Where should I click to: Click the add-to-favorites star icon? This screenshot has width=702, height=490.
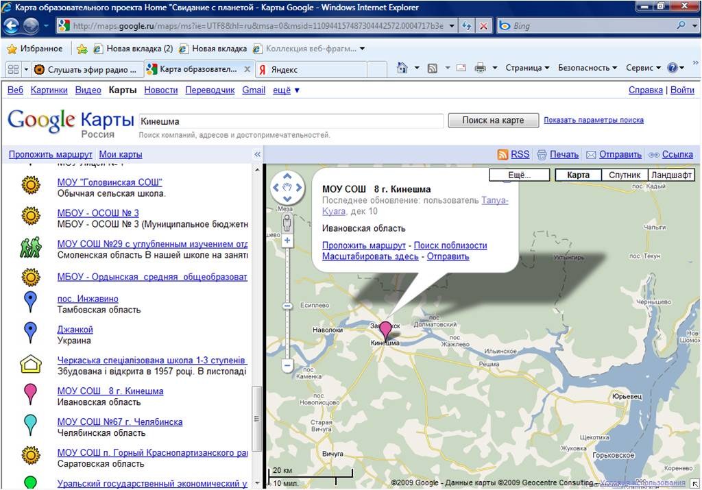(x=82, y=49)
